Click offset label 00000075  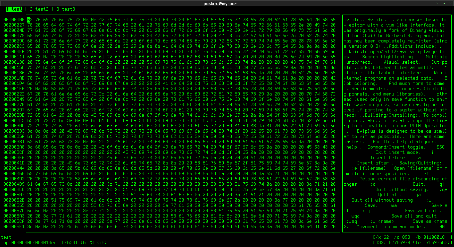(x=14, y=35)
